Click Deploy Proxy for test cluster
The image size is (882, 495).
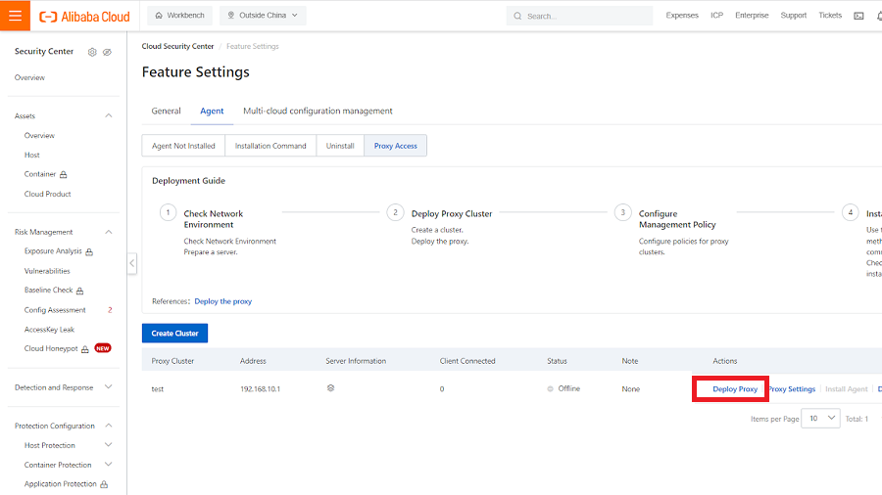coord(734,388)
